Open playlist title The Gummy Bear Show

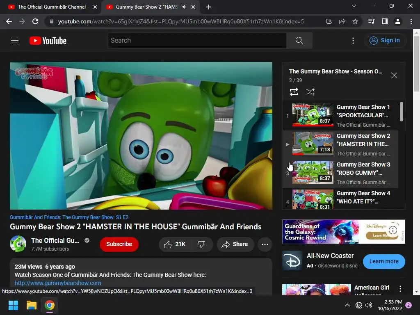coord(336,71)
